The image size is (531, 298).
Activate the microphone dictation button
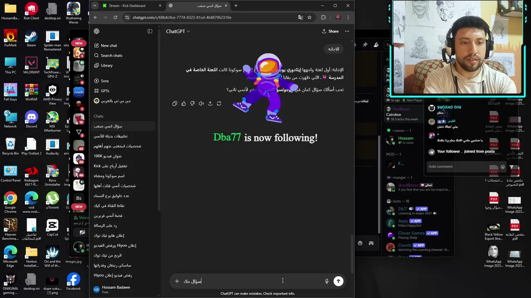tap(326, 281)
